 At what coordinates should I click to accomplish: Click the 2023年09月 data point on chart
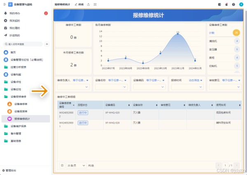pyautogui.click(x=143, y=63)
